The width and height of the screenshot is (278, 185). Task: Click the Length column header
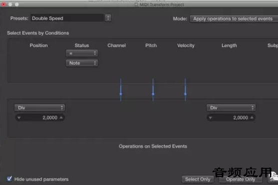229,45
